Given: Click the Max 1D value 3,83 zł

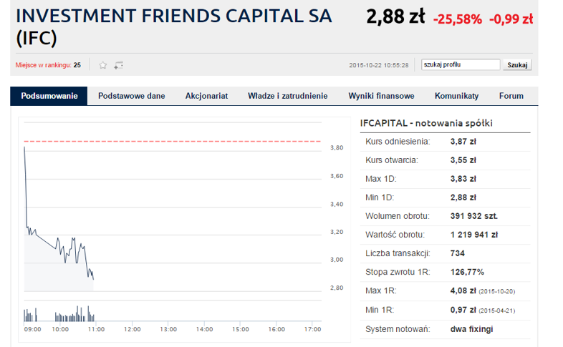Looking at the screenshot, I should [x=463, y=179].
